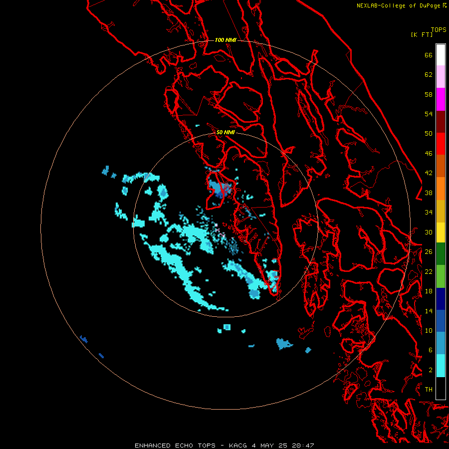Image resolution: width=449 pixels, height=449 pixels.
Task: Click the legend value 10
Action: pyautogui.click(x=429, y=330)
